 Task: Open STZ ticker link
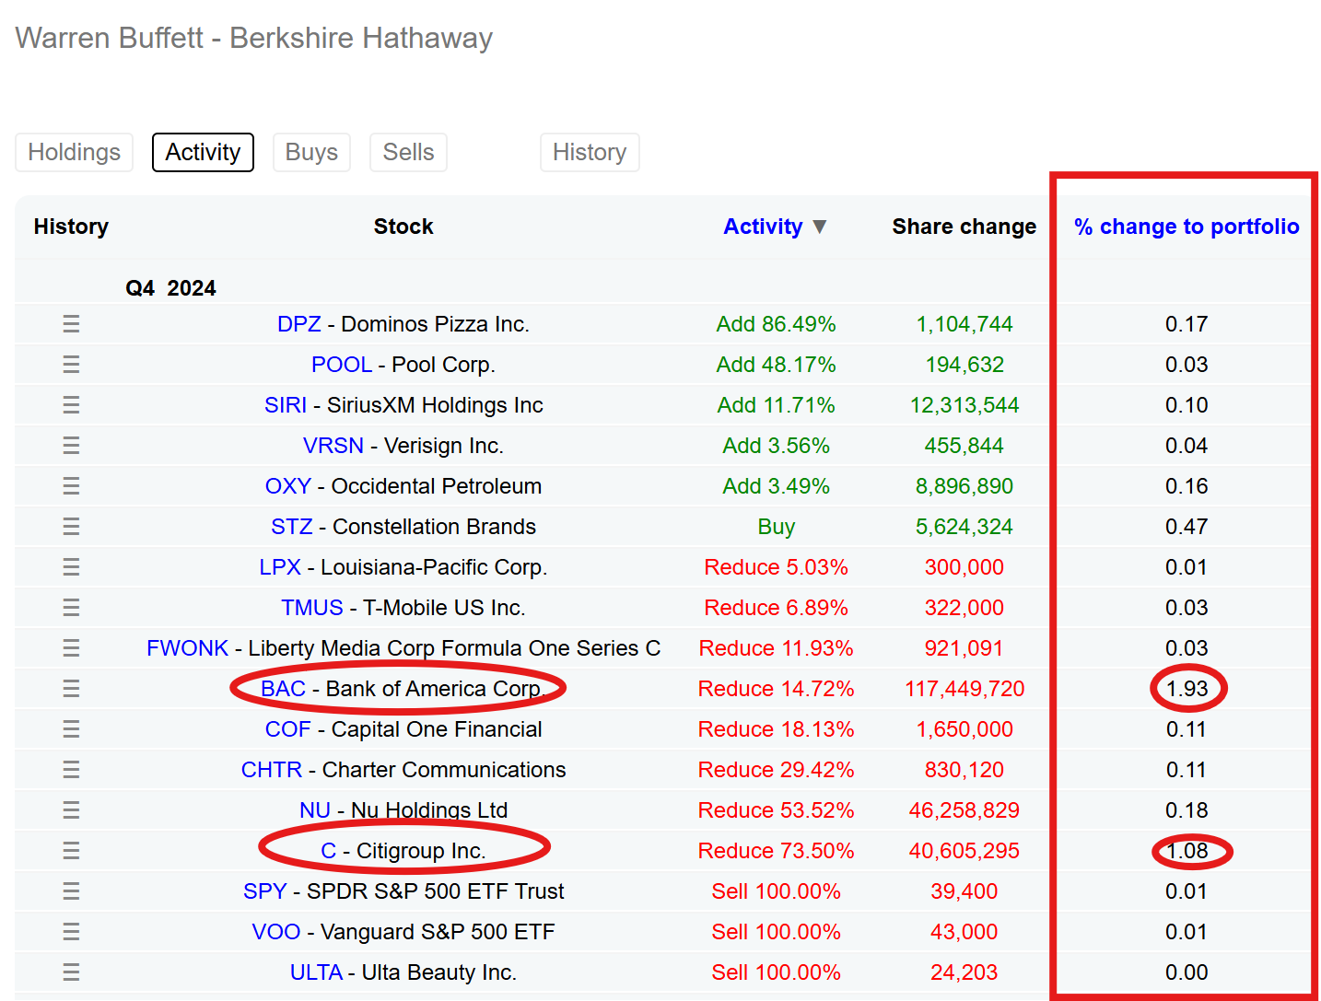[x=292, y=527]
